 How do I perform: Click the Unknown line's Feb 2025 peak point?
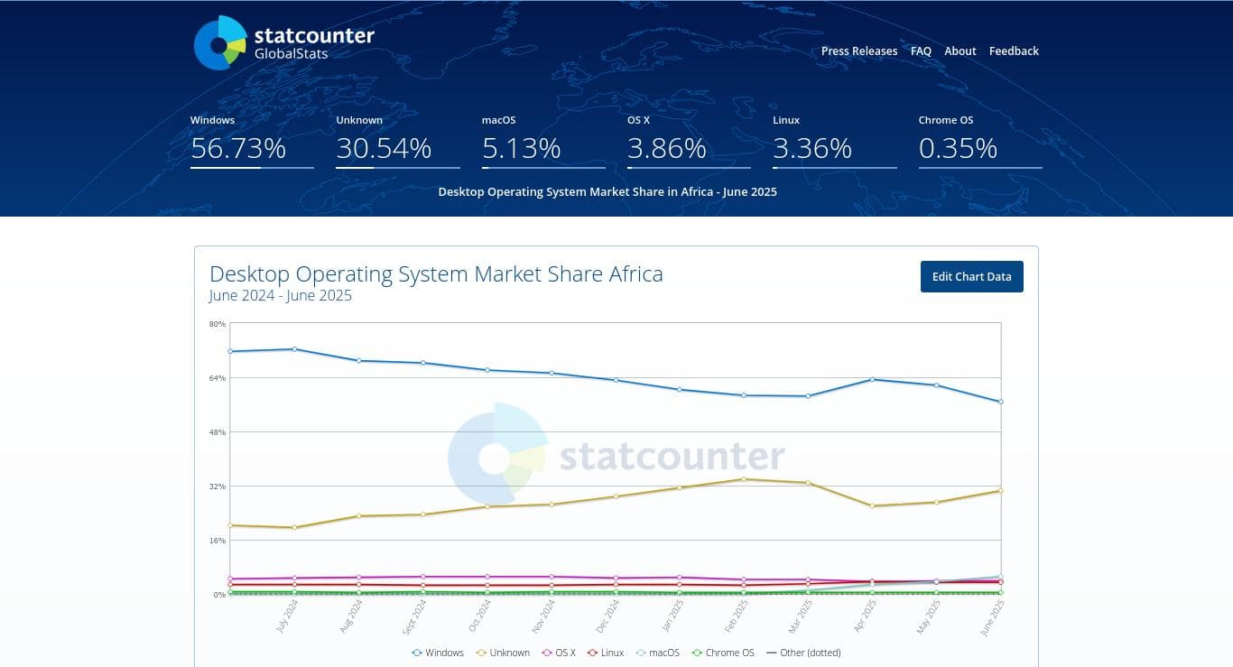(744, 479)
